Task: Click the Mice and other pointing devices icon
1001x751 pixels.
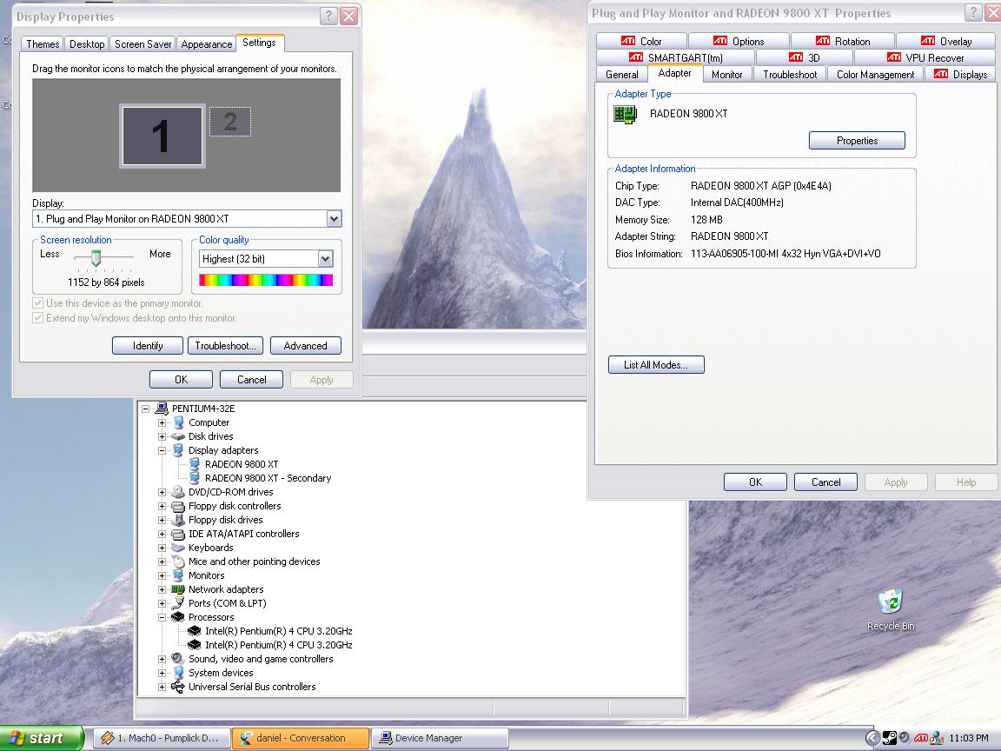Action: click(x=178, y=562)
